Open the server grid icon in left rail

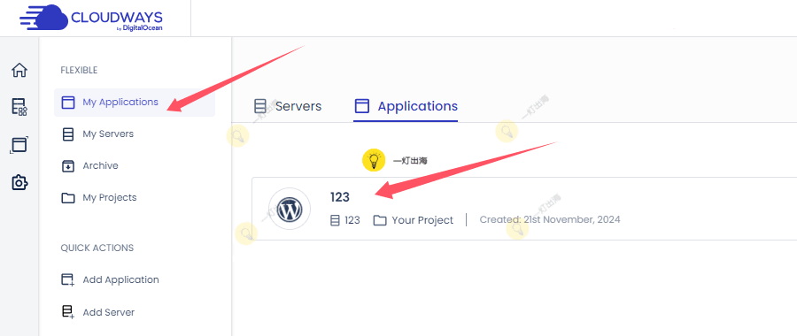pyautogui.click(x=19, y=107)
